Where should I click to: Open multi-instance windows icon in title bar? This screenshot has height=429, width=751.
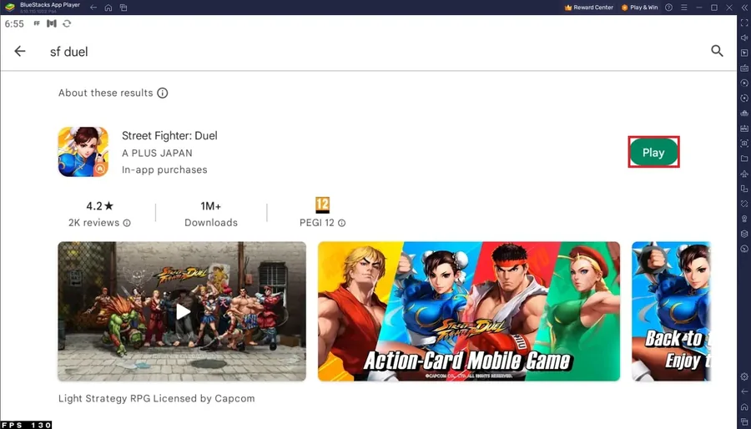[123, 8]
